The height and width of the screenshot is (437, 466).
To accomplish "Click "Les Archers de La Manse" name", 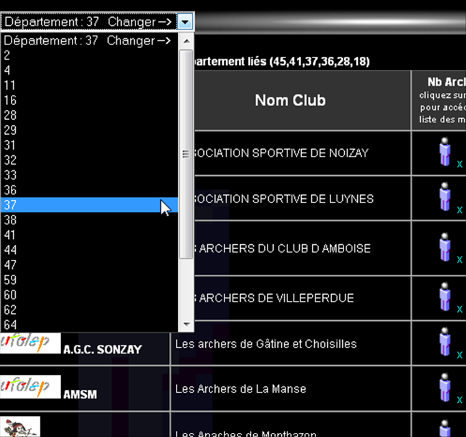I will [240, 389].
